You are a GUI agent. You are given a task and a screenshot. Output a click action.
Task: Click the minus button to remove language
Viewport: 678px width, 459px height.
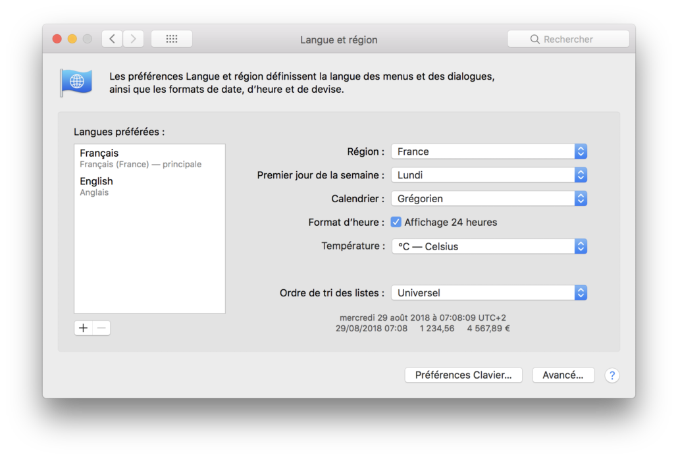point(101,328)
